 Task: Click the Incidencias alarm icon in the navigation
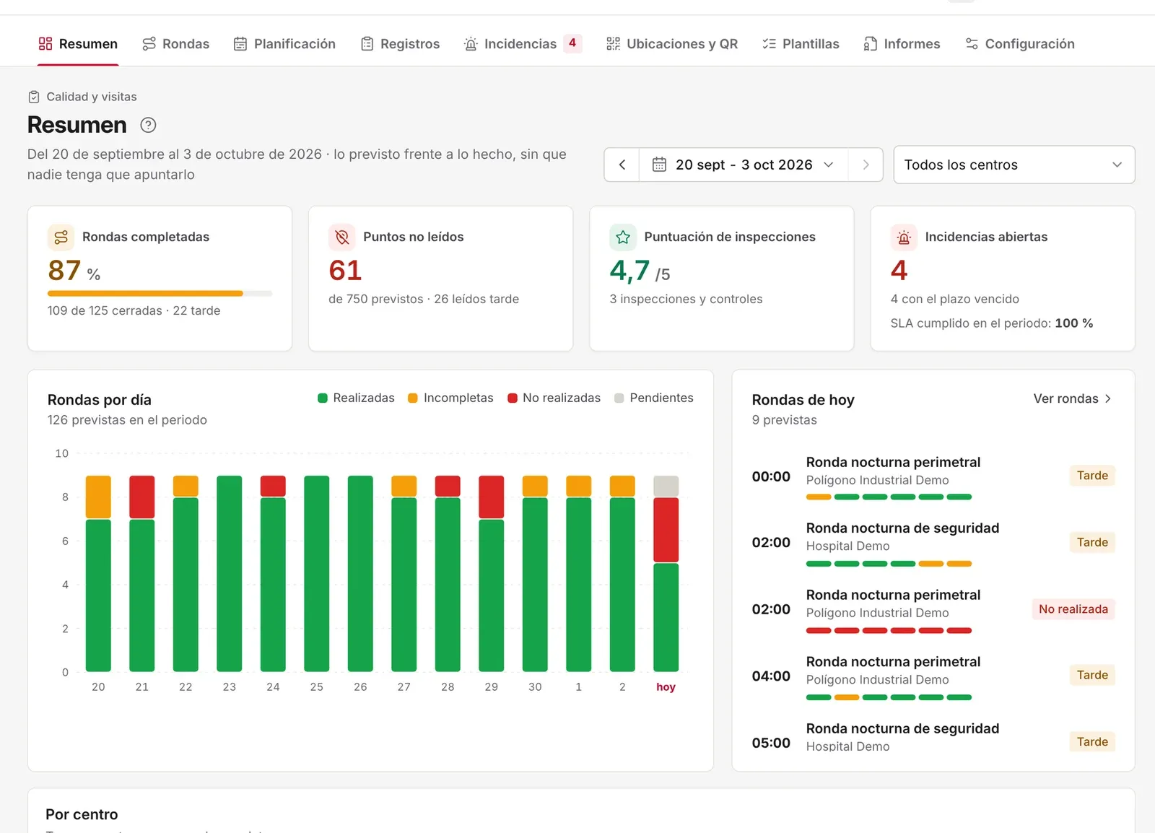tap(471, 44)
